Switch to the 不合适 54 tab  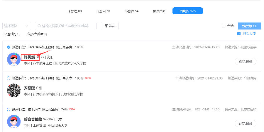[131, 11]
